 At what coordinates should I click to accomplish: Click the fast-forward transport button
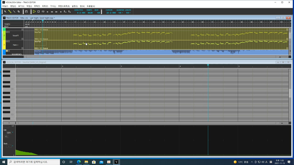[56, 12]
